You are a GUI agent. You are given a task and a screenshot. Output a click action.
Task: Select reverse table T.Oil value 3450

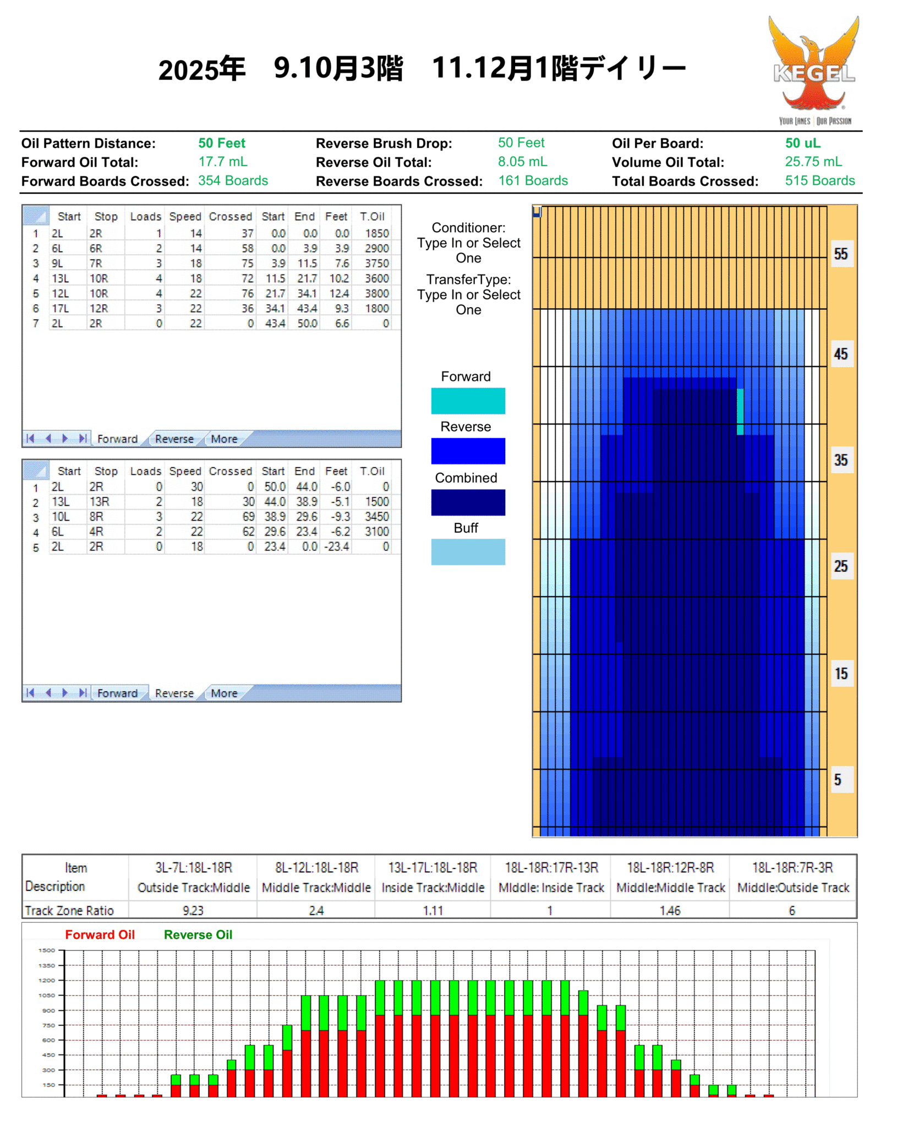372,516
